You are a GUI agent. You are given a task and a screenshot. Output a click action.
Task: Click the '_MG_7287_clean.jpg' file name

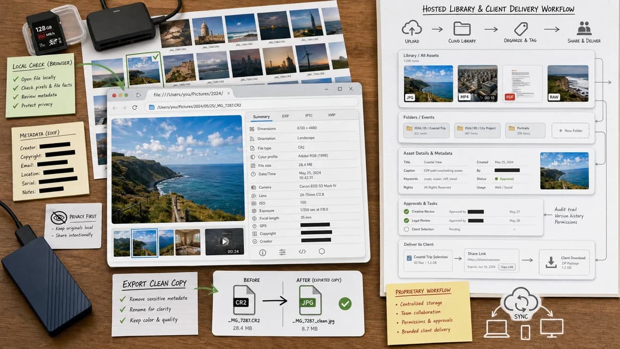pos(314,321)
